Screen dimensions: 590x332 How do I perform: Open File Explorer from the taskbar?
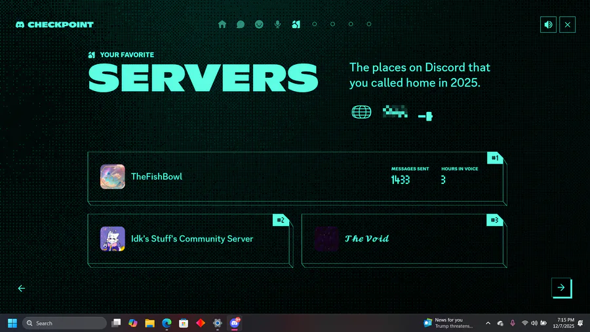pyautogui.click(x=149, y=323)
